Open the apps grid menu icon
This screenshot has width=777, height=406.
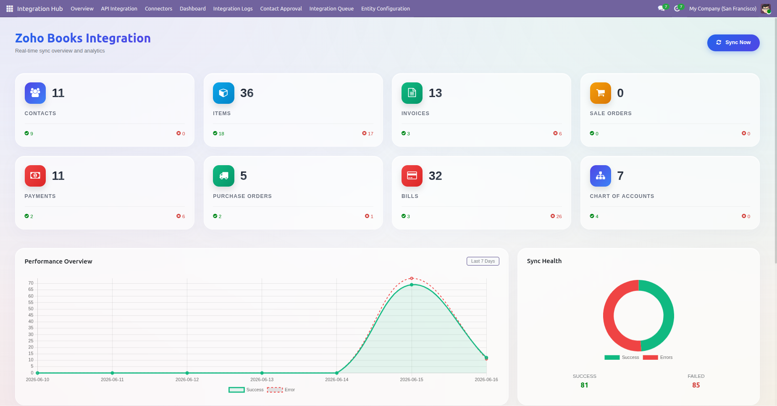[x=10, y=8]
